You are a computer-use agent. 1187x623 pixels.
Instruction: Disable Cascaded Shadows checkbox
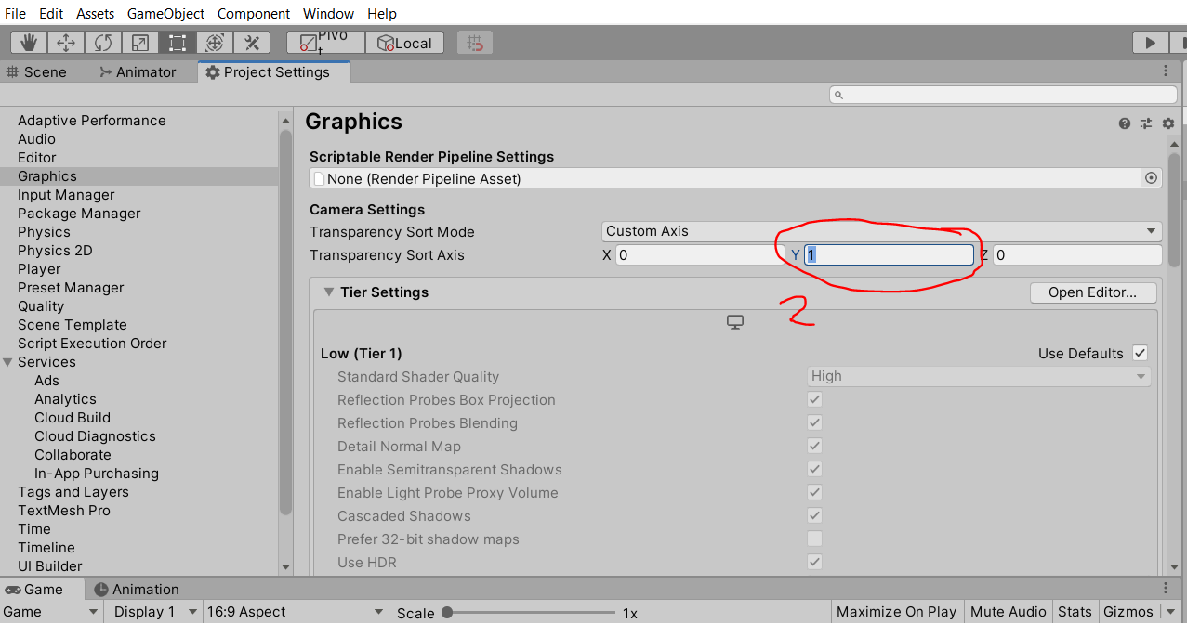click(813, 515)
